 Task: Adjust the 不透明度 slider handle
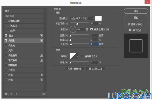pos(77,24)
